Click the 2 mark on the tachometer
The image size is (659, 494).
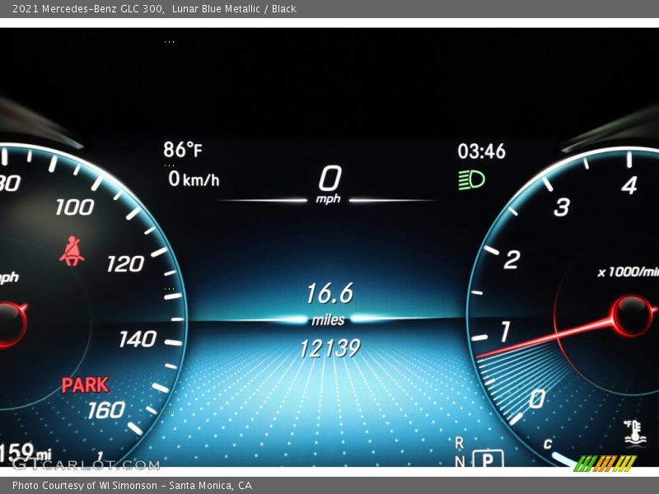click(x=512, y=259)
